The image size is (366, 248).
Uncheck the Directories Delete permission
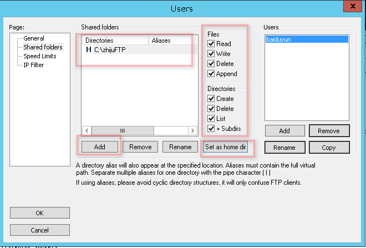click(211, 109)
